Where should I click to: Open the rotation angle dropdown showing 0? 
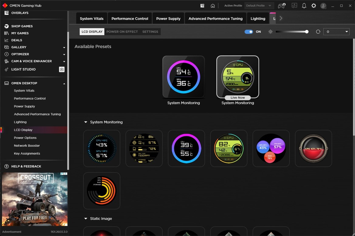coord(336,32)
